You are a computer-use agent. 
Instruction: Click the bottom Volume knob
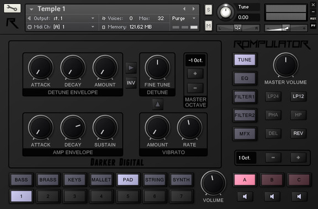tap(213, 183)
